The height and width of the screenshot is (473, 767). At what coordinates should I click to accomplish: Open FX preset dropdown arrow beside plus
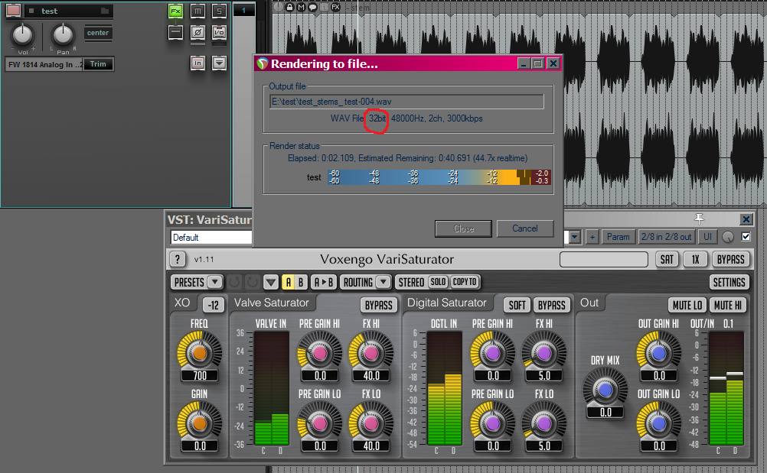574,237
